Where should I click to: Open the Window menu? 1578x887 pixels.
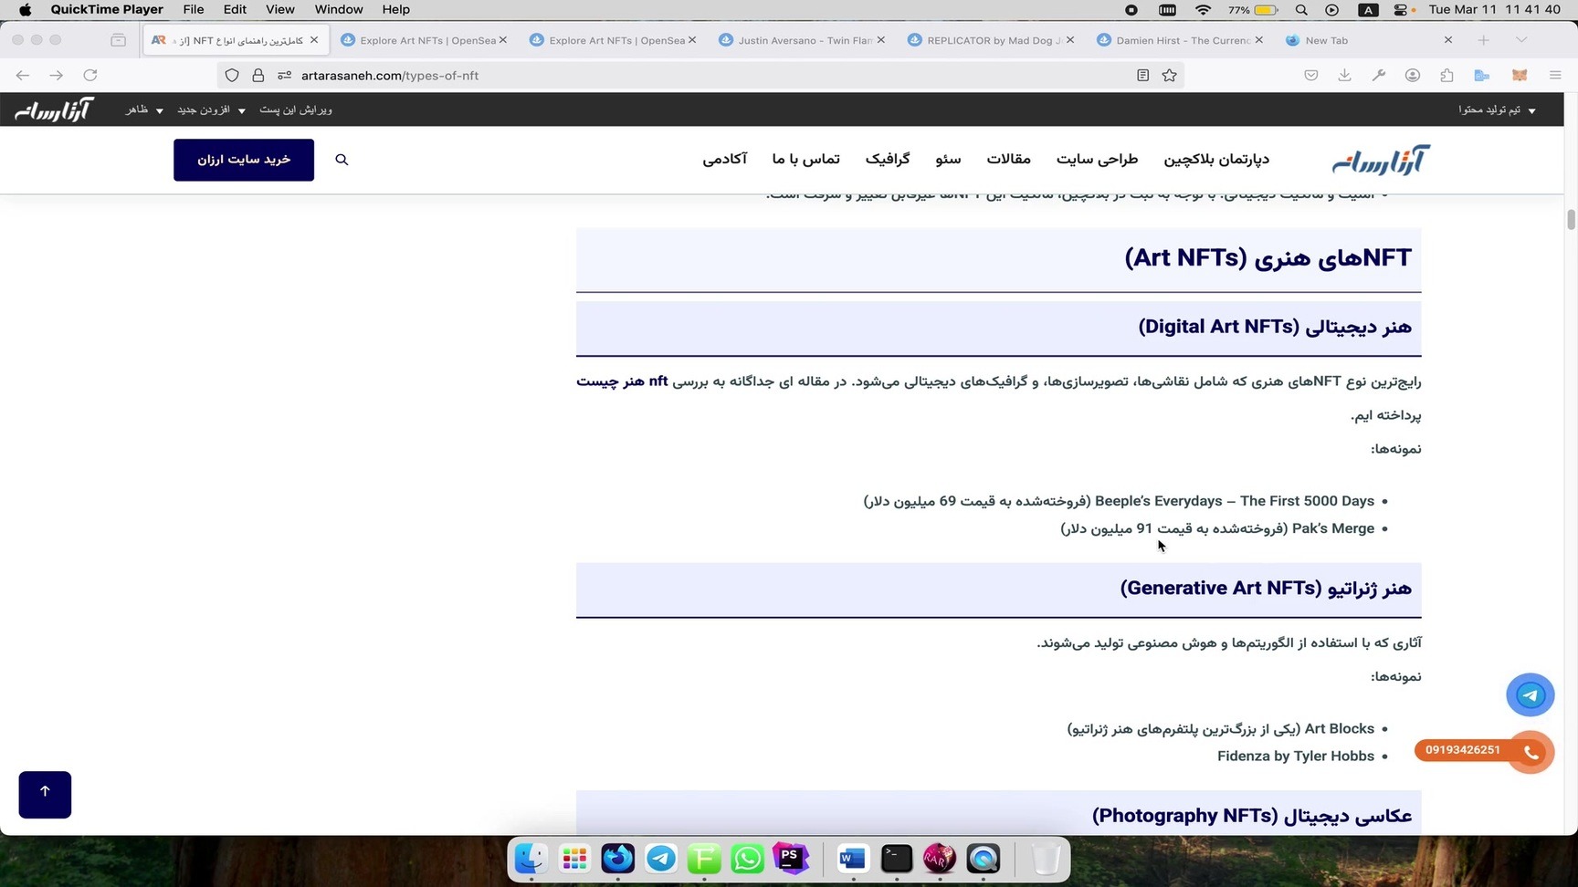pos(339,10)
